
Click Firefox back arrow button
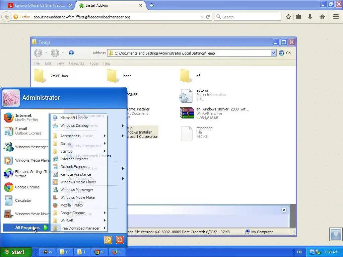point(7,17)
